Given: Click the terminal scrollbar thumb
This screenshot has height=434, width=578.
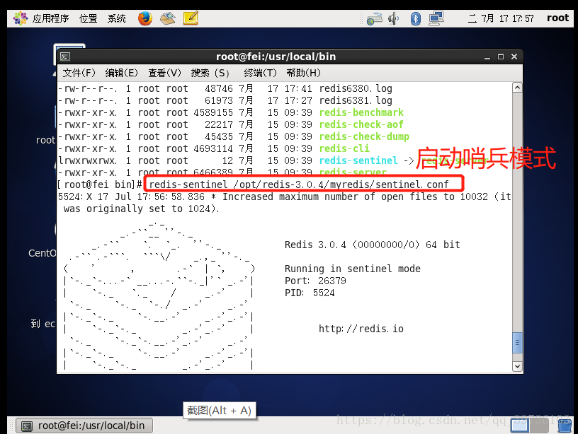Looking at the screenshot, I should pyautogui.click(x=517, y=342).
